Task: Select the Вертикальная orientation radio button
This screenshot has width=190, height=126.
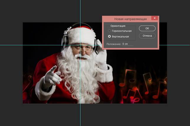Action: (x=109, y=36)
